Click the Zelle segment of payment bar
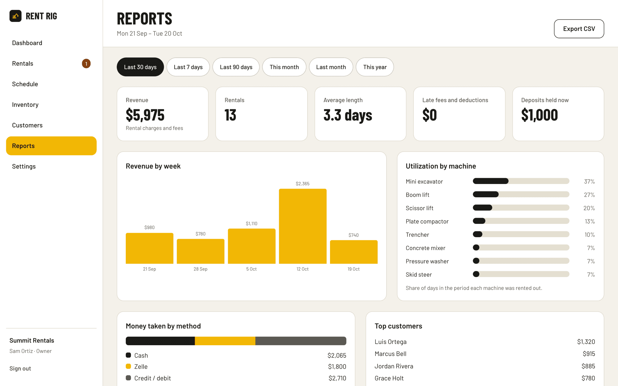Viewport: 618px width, 386px height. pos(225,341)
